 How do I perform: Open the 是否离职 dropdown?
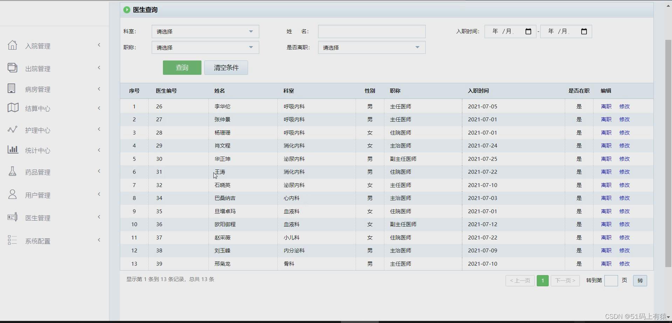pos(371,47)
